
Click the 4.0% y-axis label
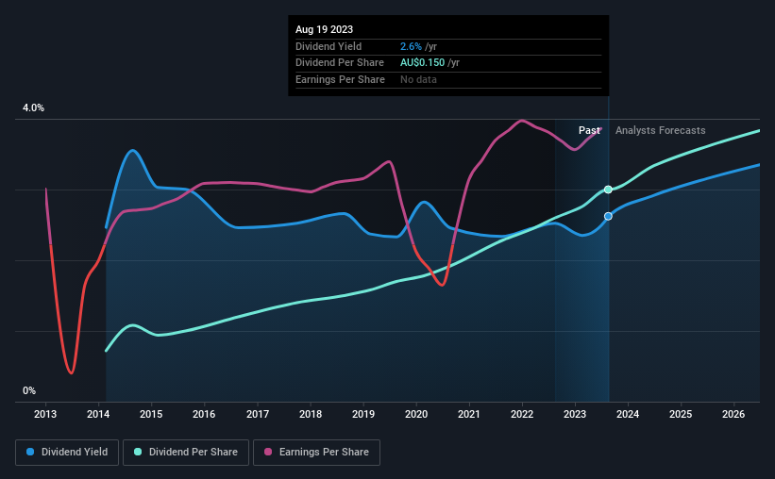33,108
